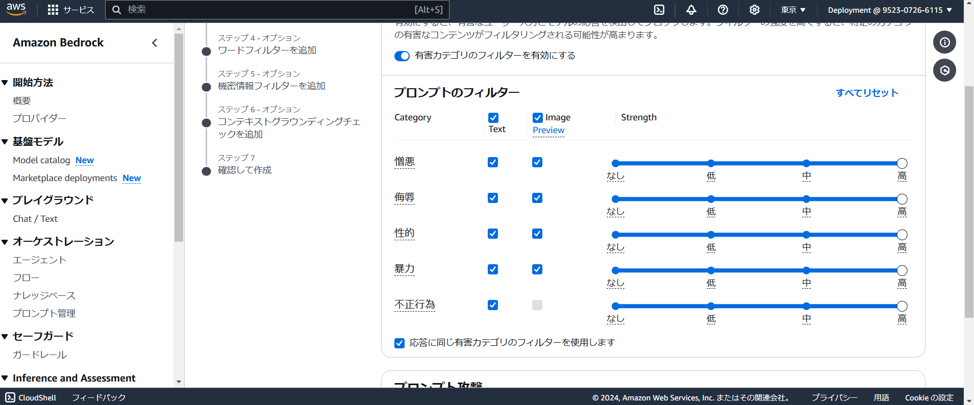Click すべてリセット link
The height and width of the screenshot is (405, 974).
[x=867, y=93]
